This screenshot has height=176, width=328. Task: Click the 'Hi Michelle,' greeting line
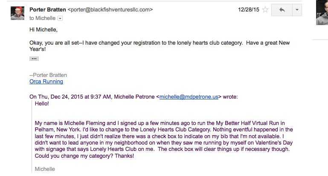[44, 30]
